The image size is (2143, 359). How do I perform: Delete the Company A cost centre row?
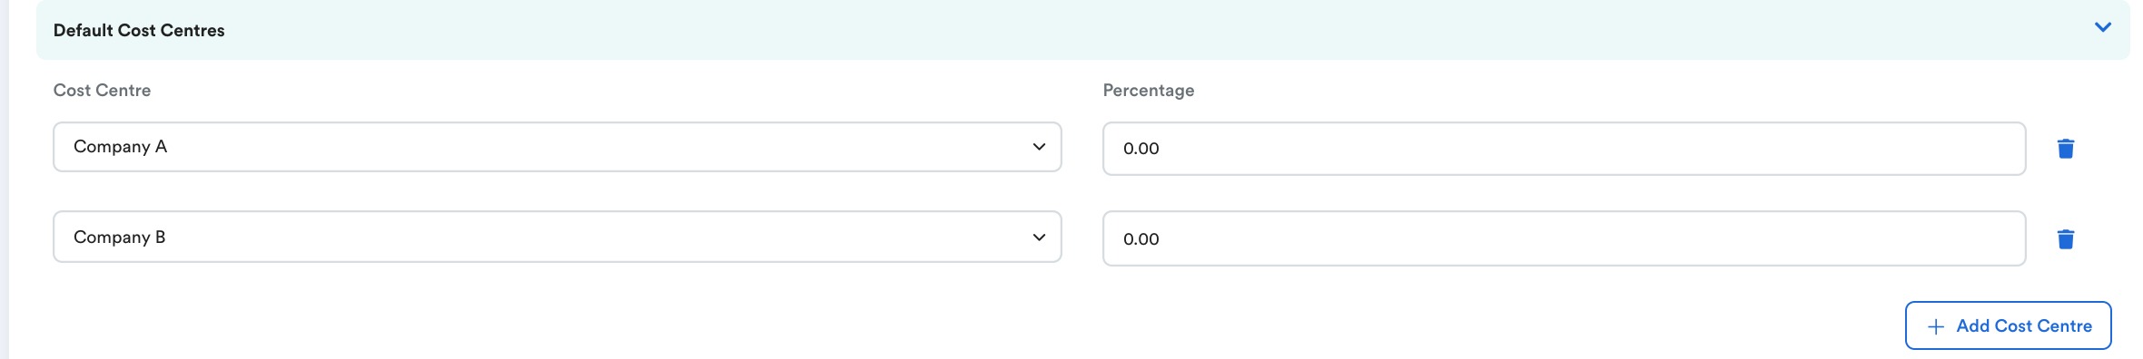[2065, 148]
